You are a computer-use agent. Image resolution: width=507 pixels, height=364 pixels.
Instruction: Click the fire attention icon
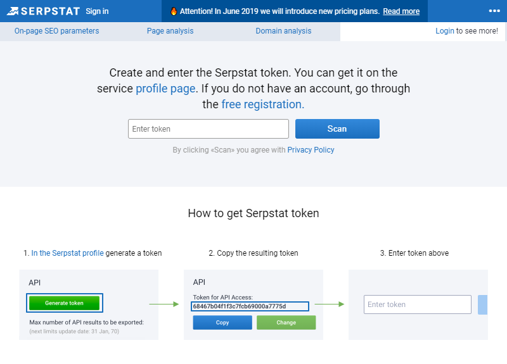point(174,11)
